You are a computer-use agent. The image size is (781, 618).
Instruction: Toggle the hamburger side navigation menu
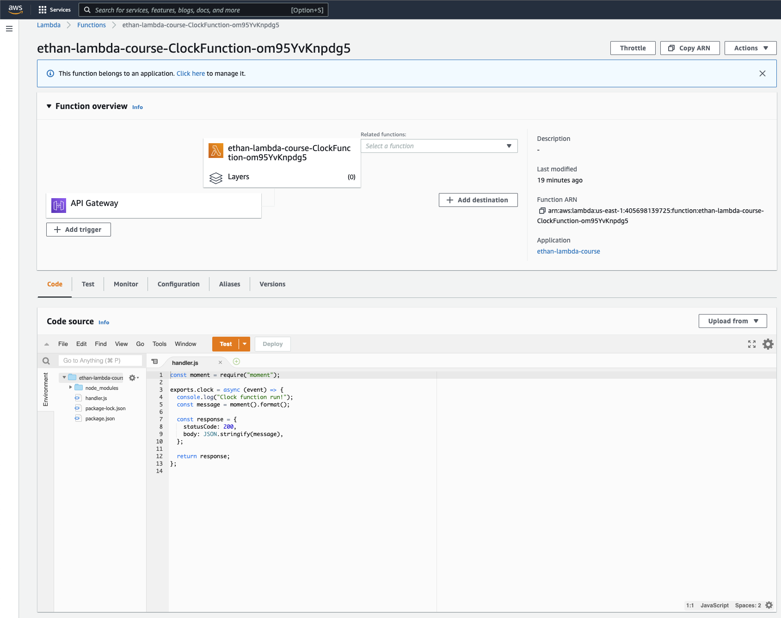coord(9,29)
